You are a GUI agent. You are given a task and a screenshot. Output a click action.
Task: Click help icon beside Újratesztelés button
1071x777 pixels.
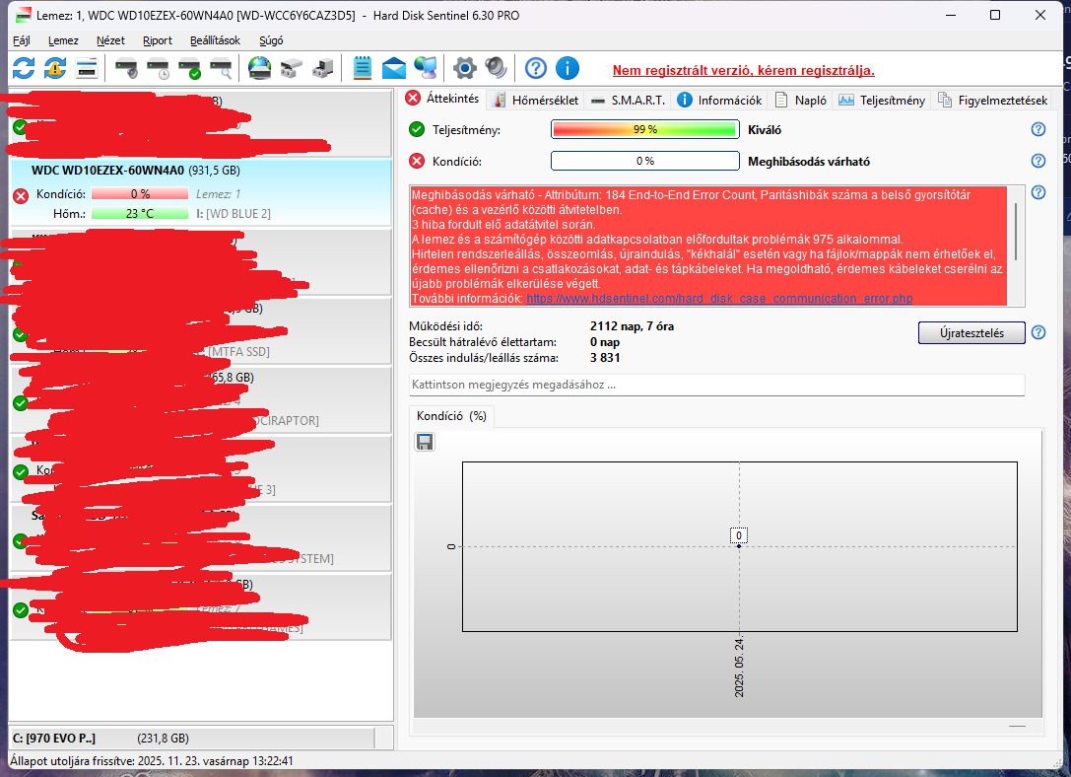pyautogui.click(x=1038, y=332)
